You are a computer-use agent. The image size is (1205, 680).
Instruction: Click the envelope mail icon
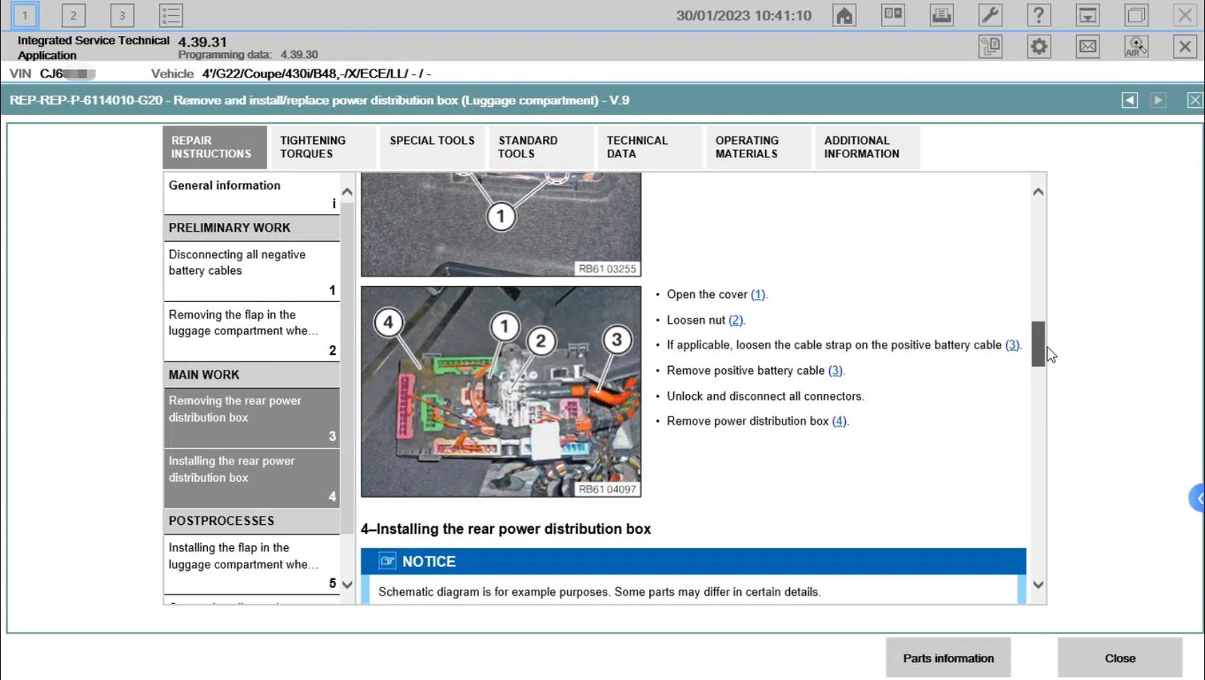[x=1088, y=47]
